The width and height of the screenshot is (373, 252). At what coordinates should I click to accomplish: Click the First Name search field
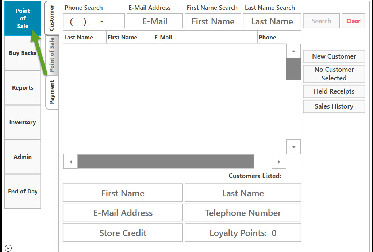pos(213,21)
